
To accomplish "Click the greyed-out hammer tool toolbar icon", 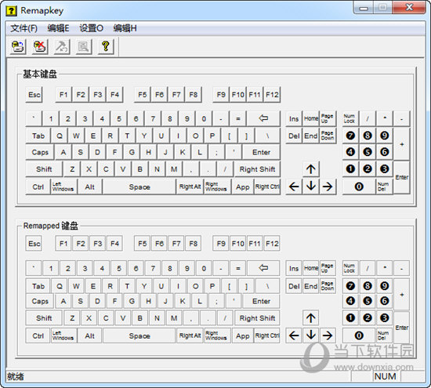I will click(x=62, y=46).
